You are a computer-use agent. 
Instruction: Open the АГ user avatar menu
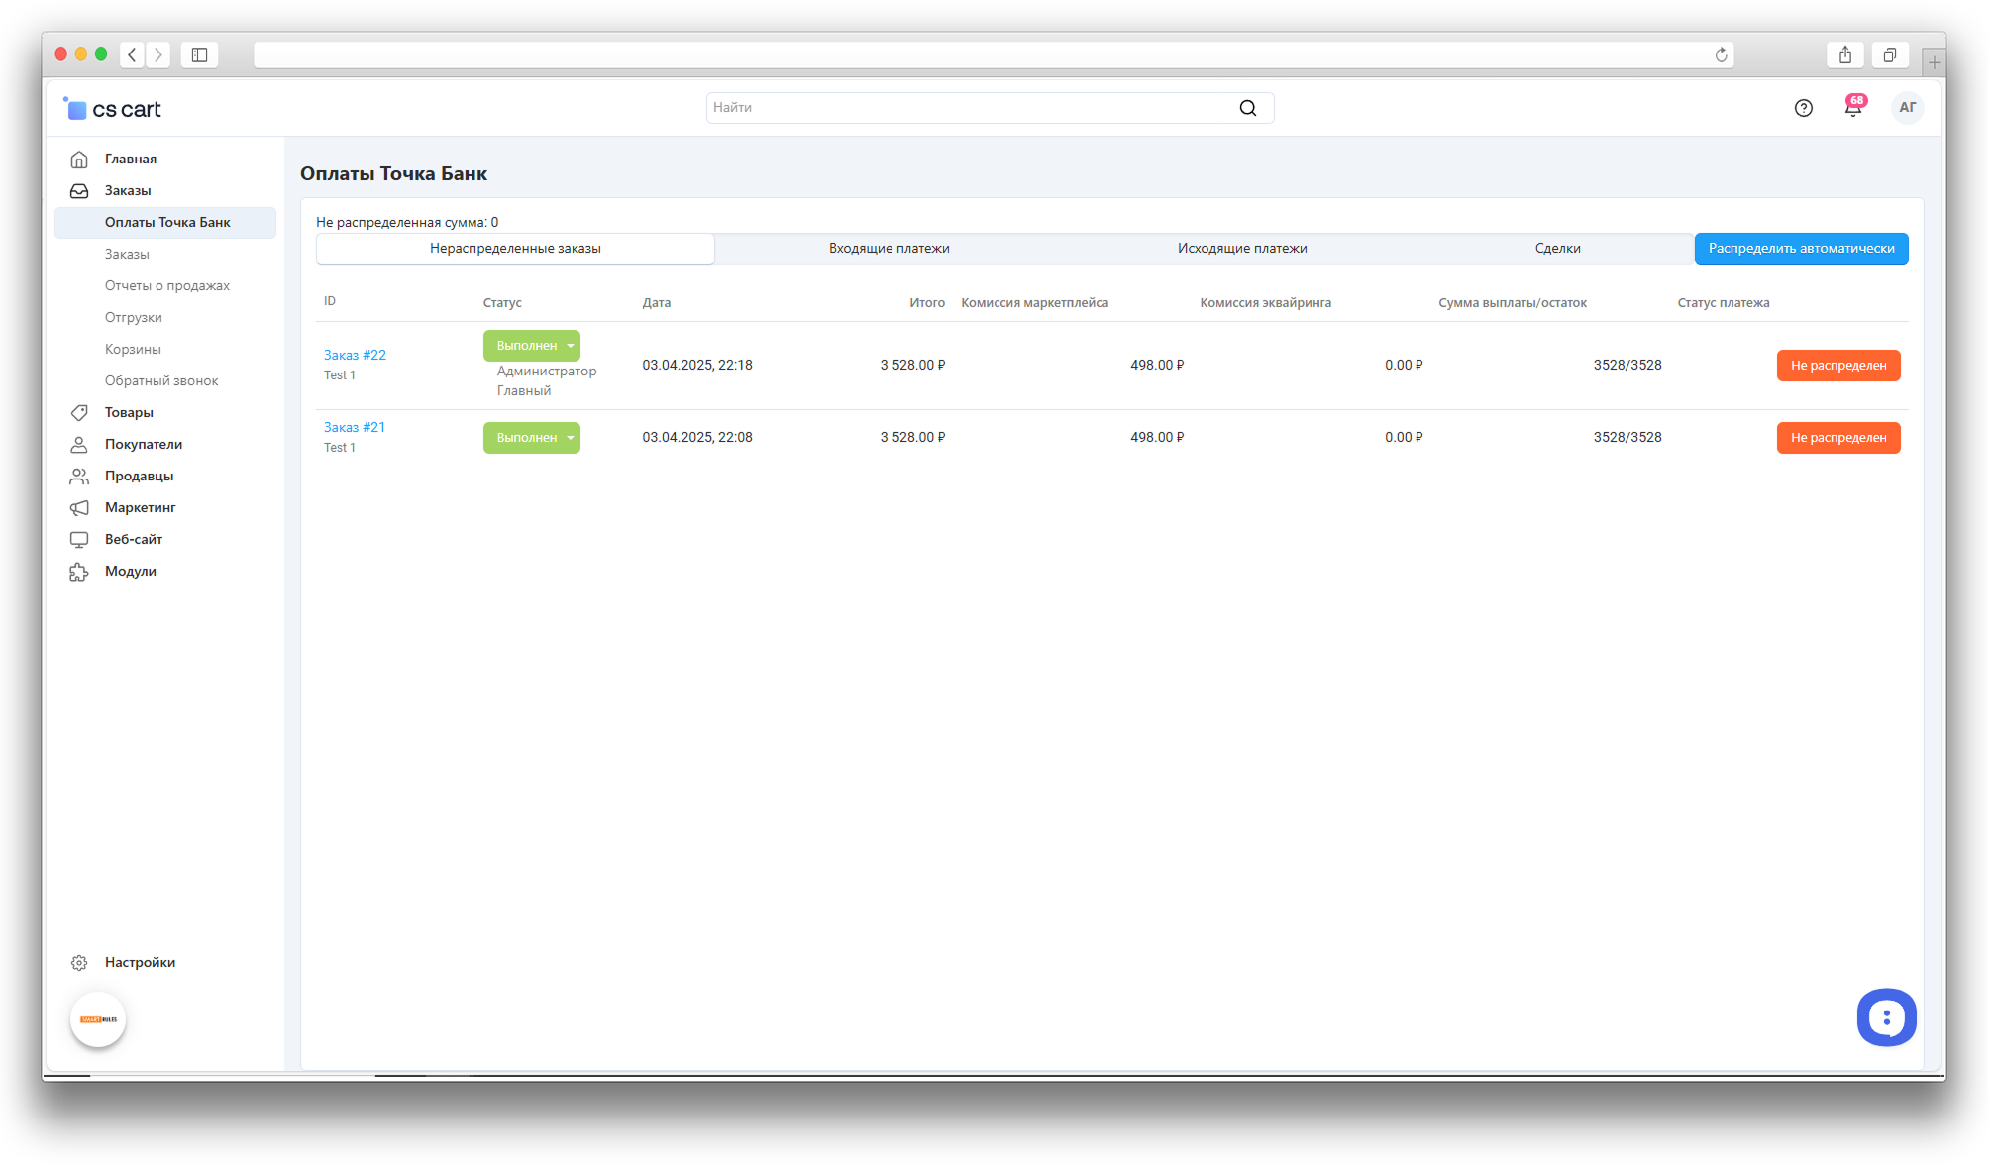1907,108
